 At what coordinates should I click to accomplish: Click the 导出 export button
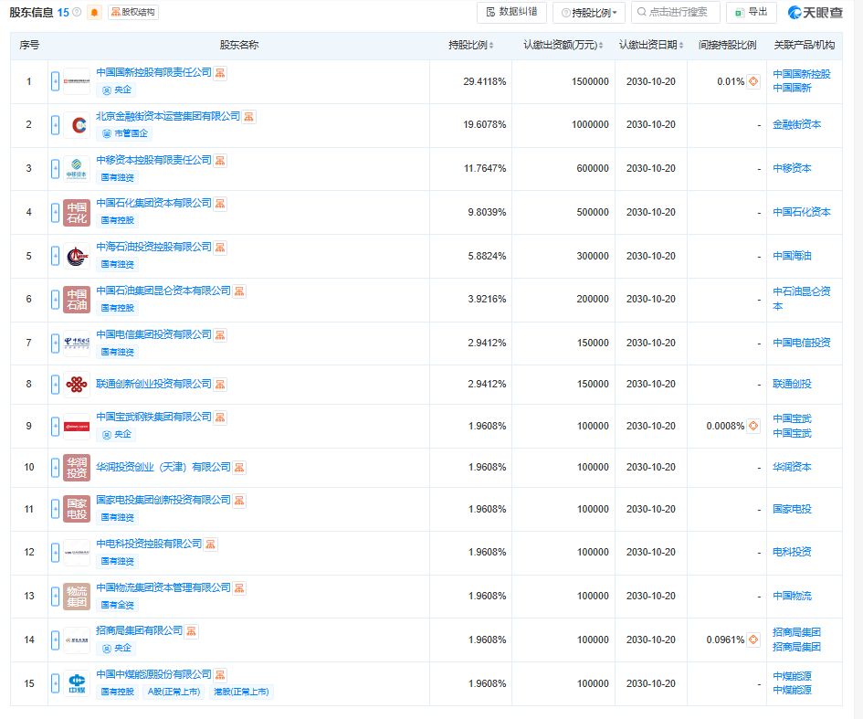(x=751, y=13)
